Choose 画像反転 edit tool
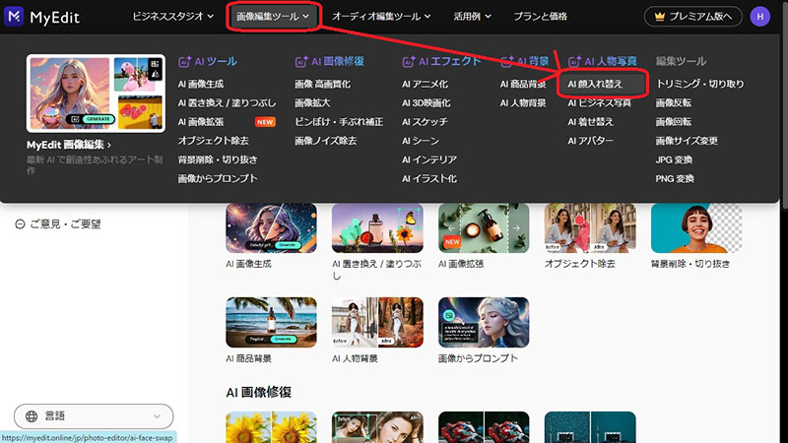Viewport: 788px width, 443px height. (674, 103)
